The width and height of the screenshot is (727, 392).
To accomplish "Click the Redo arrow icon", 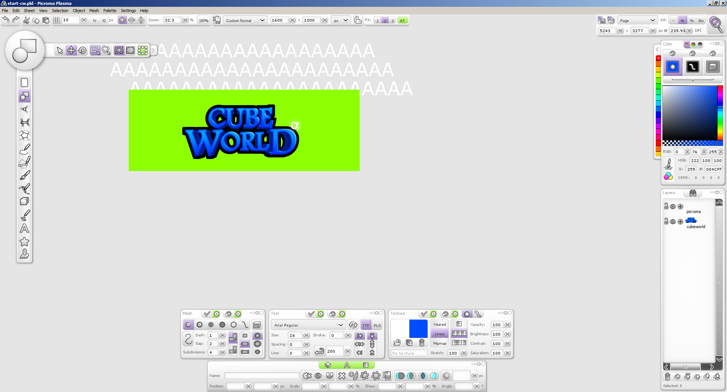I will click(x=16, y=20).
